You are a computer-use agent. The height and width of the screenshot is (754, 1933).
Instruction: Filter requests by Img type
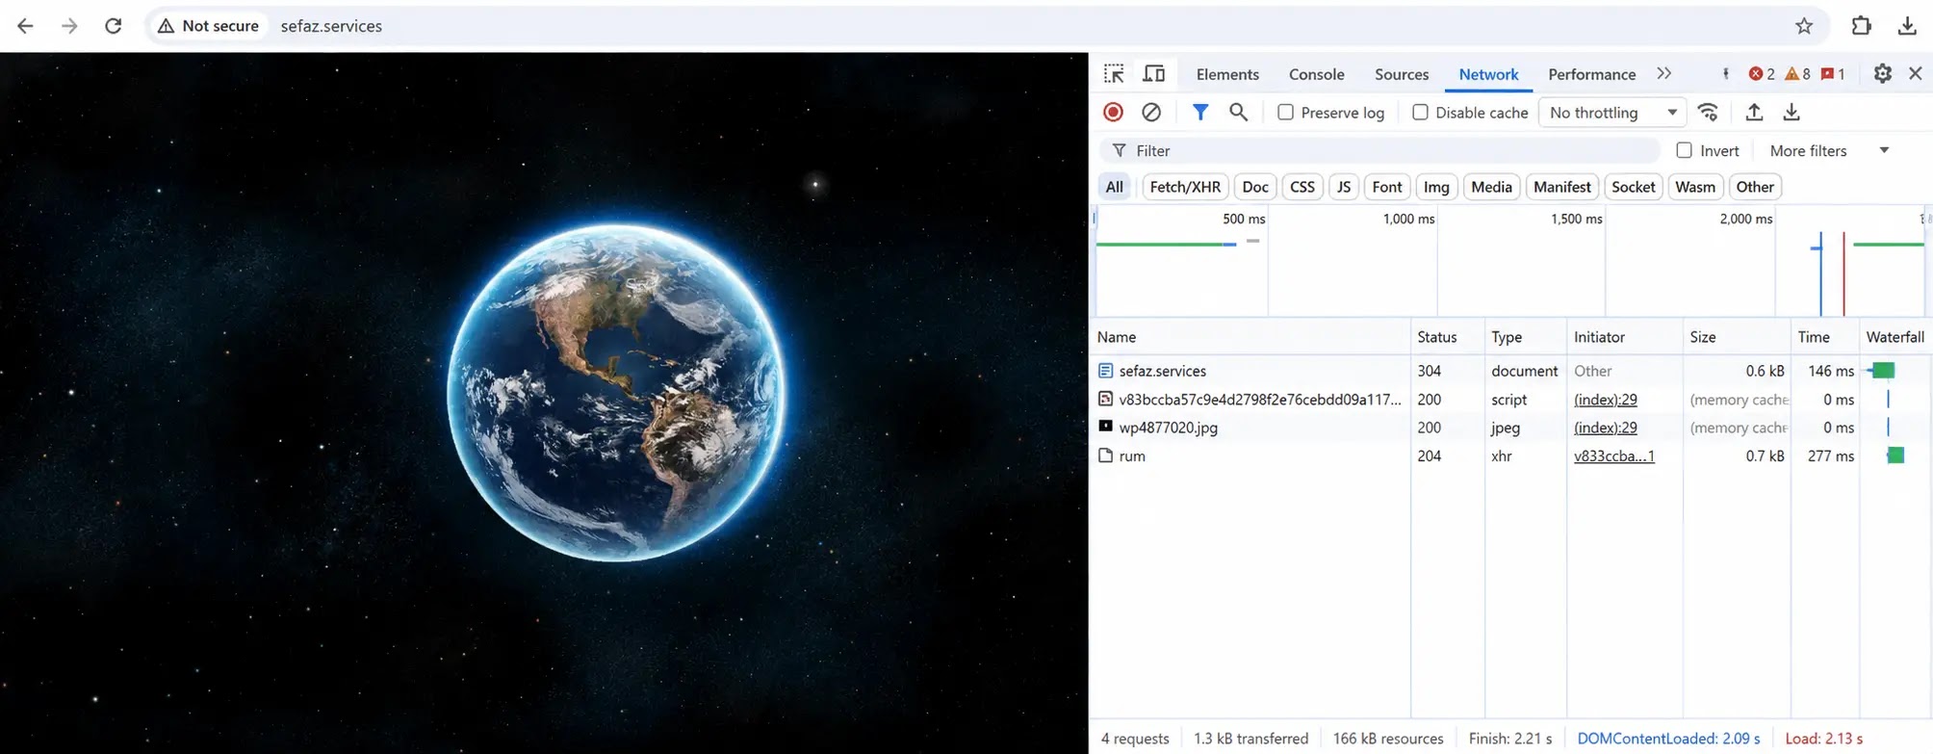tap(1436, 187)
